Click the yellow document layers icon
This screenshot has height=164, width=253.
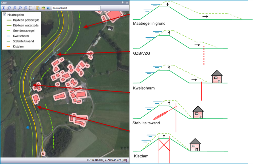[38, 8]
